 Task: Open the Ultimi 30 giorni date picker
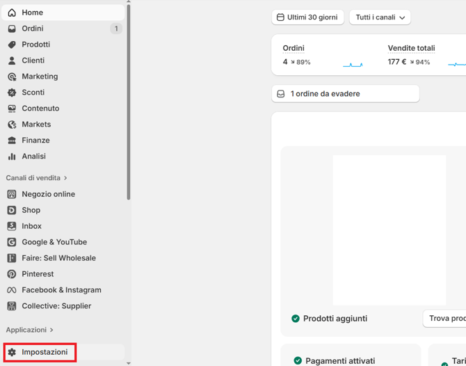tap(307, 17)
